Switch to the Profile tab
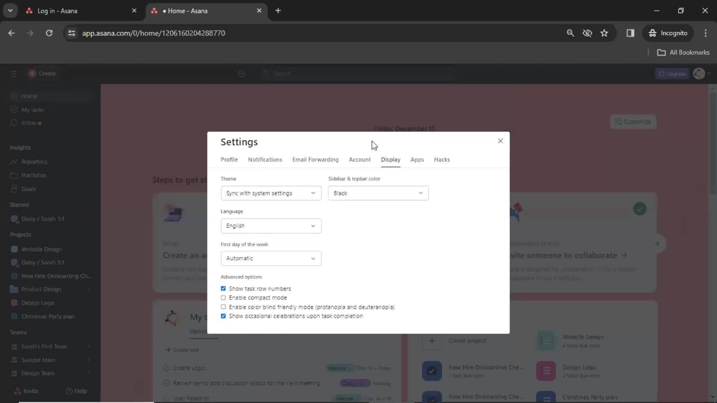The height and width of the screenshot is (403, 717). [229, 159]
